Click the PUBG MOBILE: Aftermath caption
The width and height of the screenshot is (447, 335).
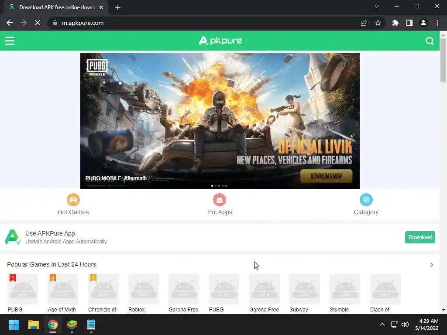click(116, 178)
